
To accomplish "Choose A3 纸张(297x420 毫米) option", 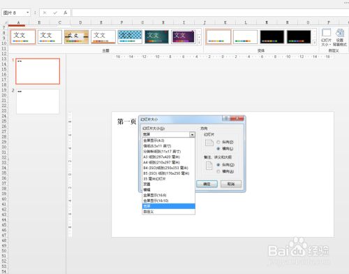I will click(x=168, y=157).
